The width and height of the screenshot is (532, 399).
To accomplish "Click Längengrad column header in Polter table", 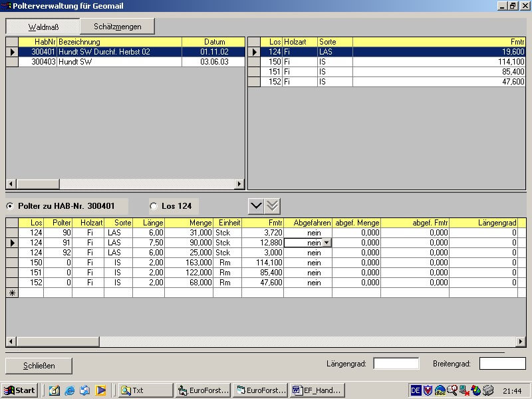I will 483,223.
